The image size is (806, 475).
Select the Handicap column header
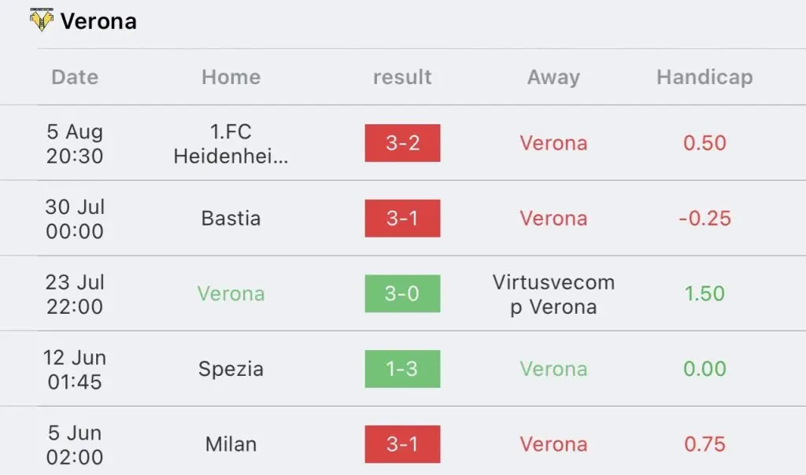pyautogui.click(x=704, y=77)
